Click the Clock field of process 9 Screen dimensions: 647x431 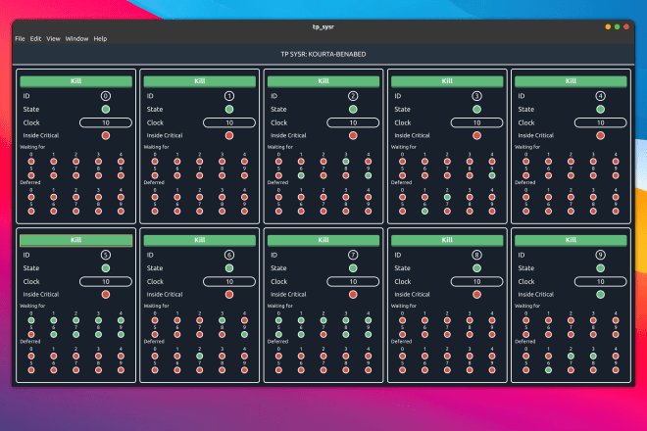[x=601, y=282]
